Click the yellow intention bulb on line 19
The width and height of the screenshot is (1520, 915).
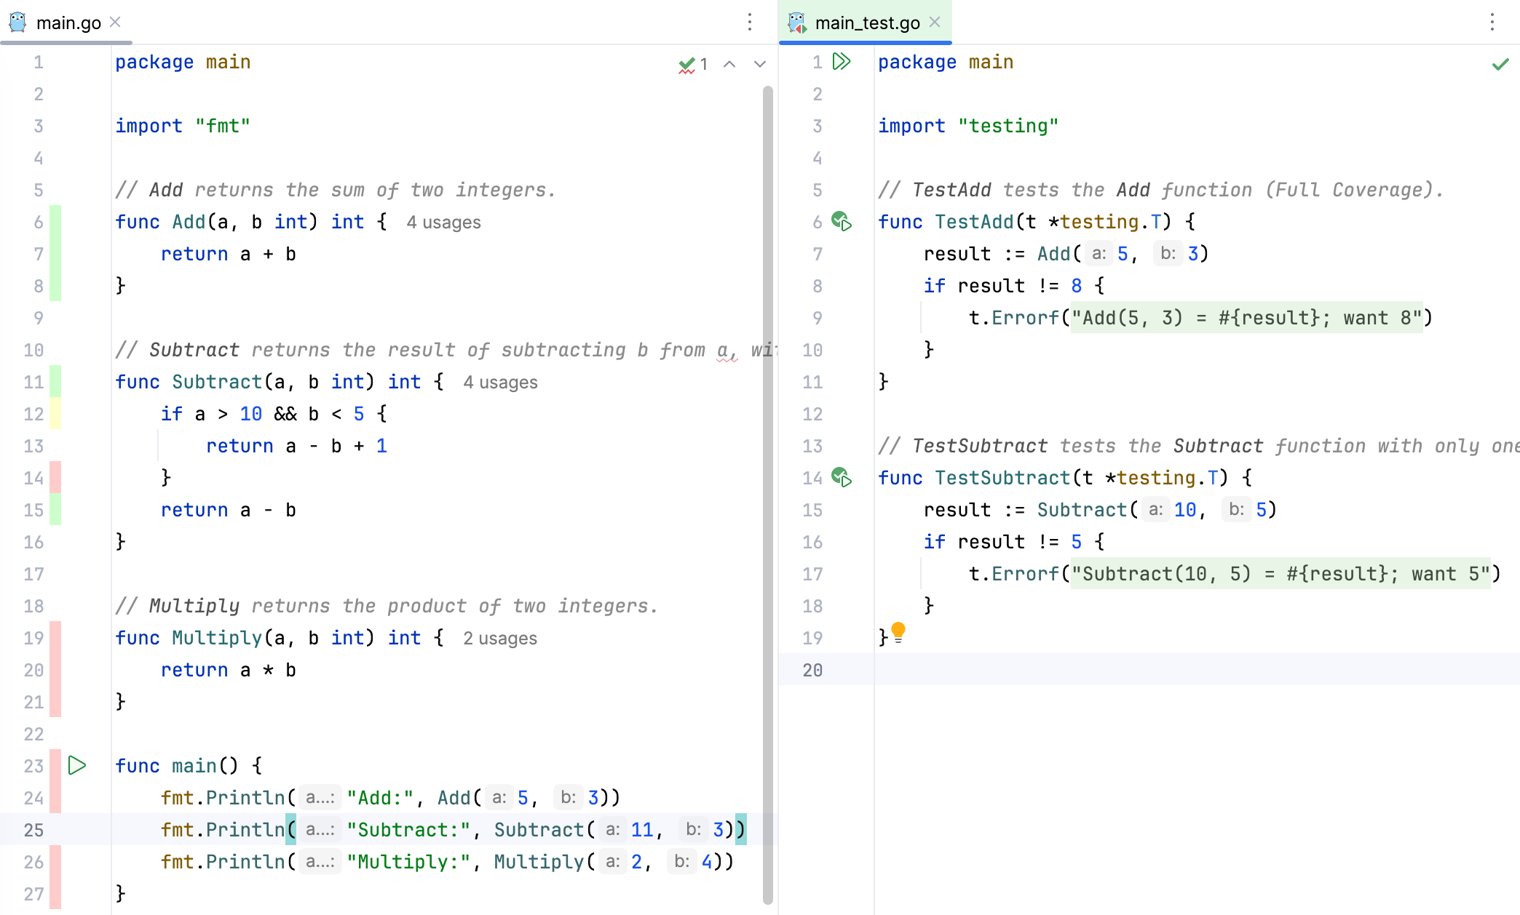tap(898, 633)
